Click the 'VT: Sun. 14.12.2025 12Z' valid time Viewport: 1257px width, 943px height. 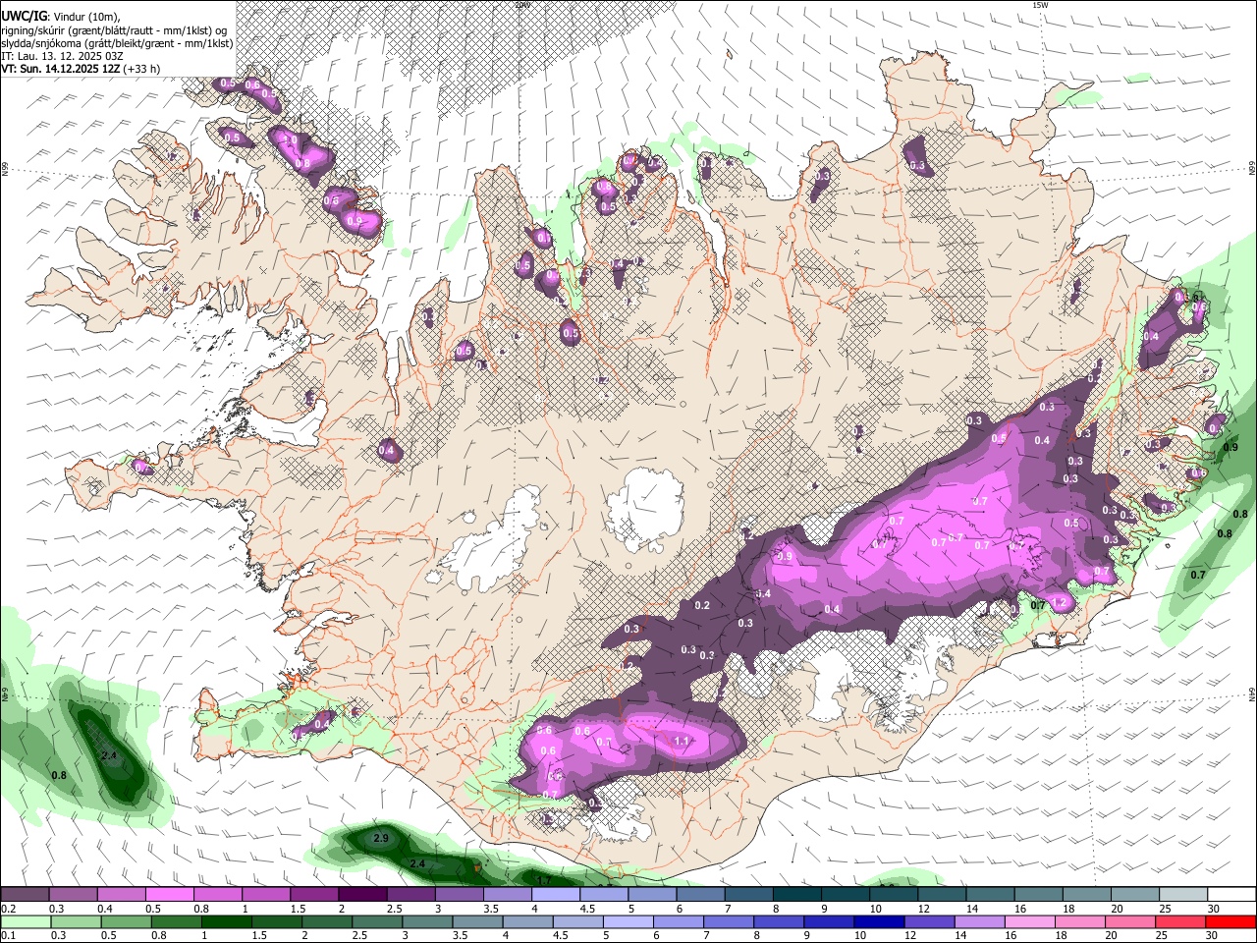[x=61, y=69]
